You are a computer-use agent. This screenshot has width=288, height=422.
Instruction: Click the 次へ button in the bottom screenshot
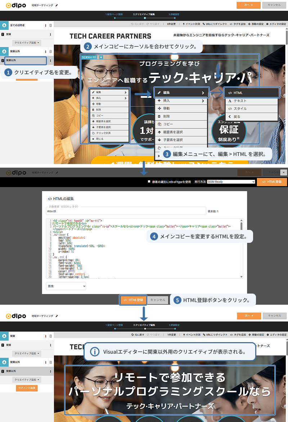pyautogui.click(x=249, y=316)
